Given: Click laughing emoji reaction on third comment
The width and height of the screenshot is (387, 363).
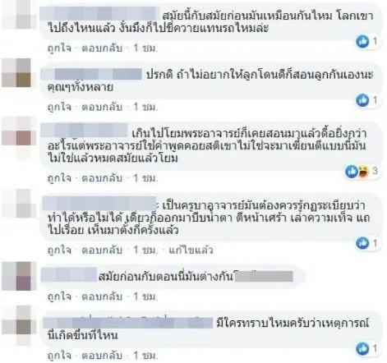Looking at the screenshot, I should coord(363,172).
